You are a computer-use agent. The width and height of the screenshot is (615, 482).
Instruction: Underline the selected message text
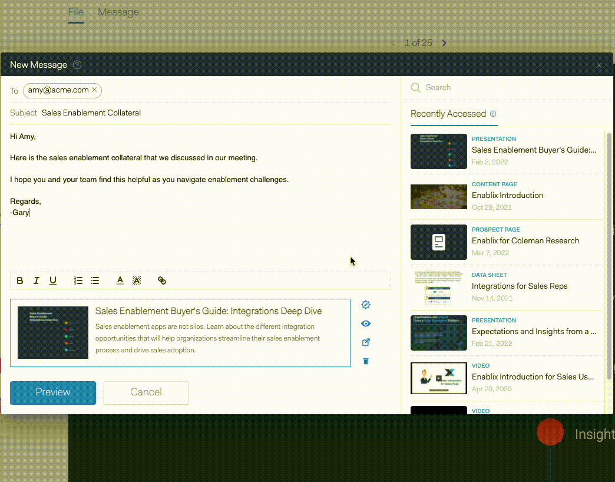click(x=53, y=280)
